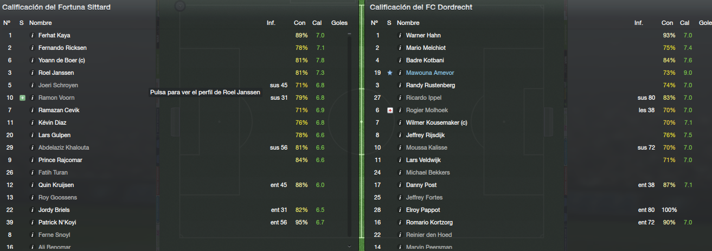712x251 pixels.
Task: Click the info icon beside Ferhat Kaya
Action: click(x=32, y=35)
